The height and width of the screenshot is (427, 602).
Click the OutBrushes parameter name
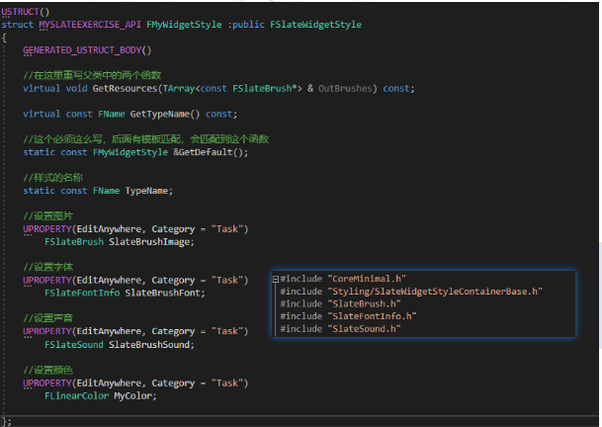click(345, 89)
